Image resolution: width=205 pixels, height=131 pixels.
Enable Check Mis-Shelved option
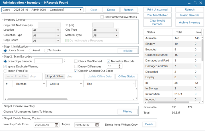click(76, 61)
